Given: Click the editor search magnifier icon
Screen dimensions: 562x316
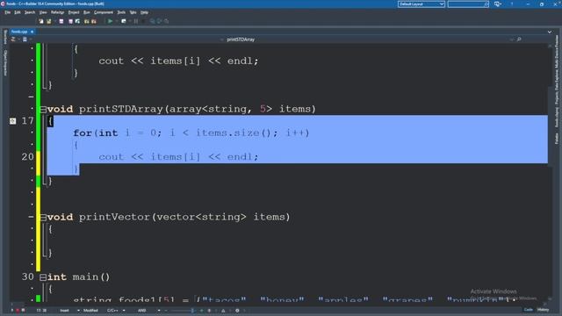Looking at the screenshot, I should (x=519, y=39).
